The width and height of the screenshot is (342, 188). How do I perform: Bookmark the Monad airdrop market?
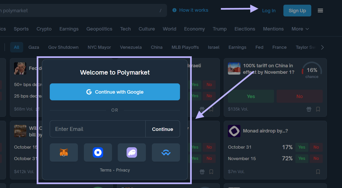pyautogui.click(x=318, y=172)
